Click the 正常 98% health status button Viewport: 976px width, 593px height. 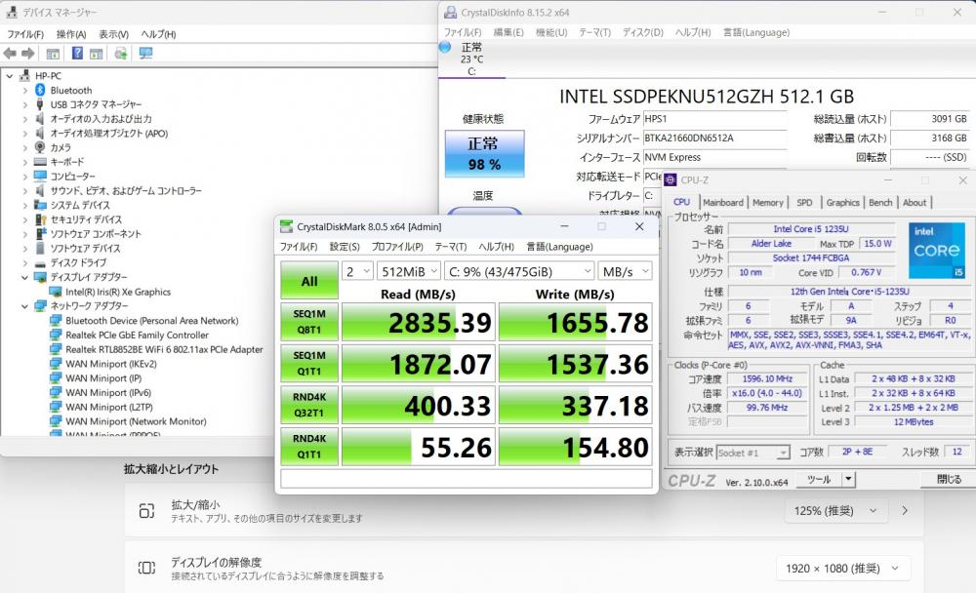pyautogui.click(x=485, y=154)
